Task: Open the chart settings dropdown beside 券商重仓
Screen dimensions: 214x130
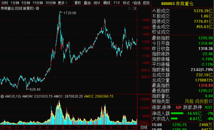Action: (37, 8)
